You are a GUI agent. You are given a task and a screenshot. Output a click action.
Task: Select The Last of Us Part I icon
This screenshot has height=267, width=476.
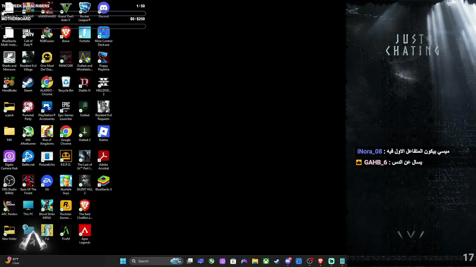85,160
